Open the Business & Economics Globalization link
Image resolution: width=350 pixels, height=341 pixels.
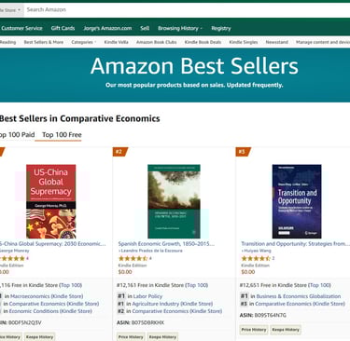tap(299, 296)
